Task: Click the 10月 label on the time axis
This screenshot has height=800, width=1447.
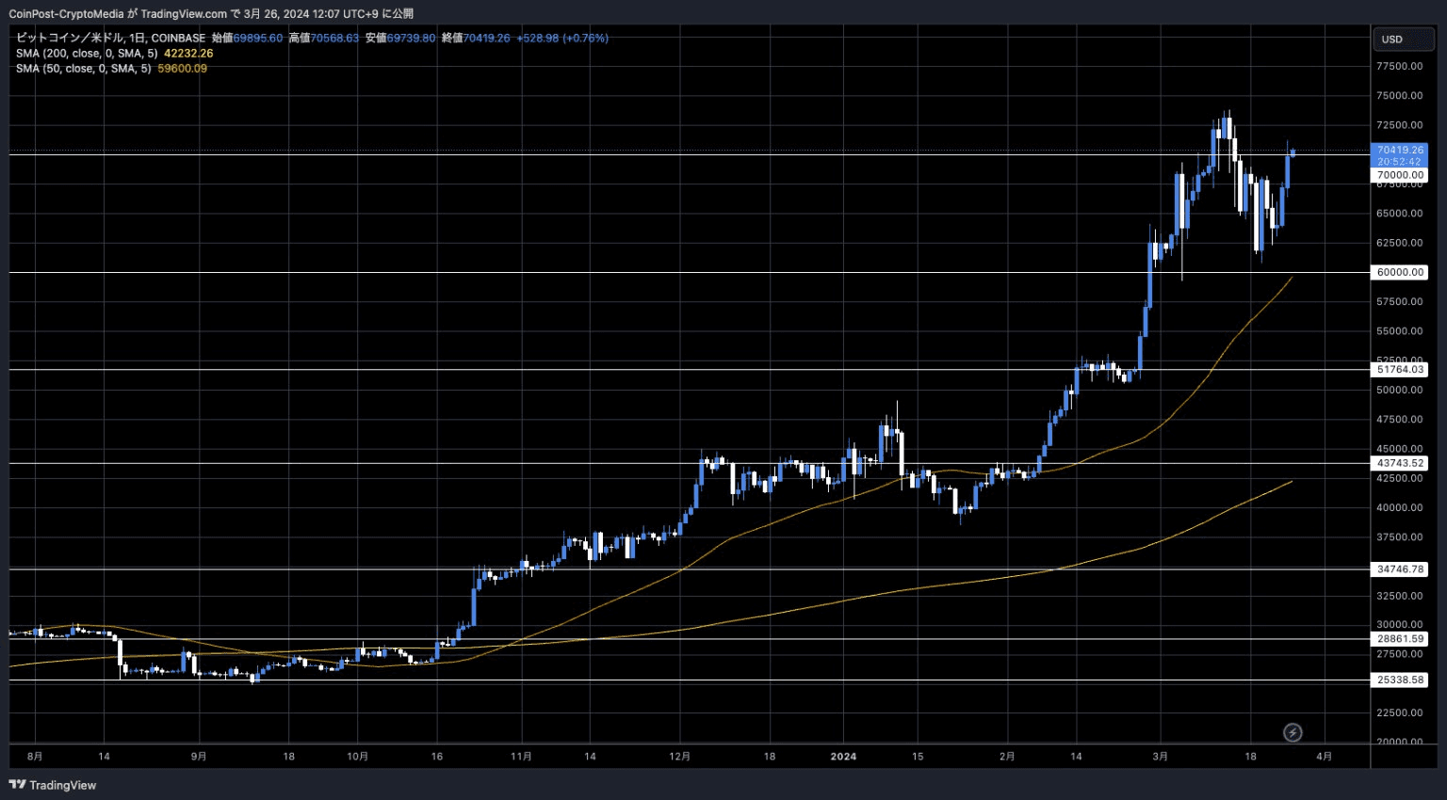Action: pos(357,757)
